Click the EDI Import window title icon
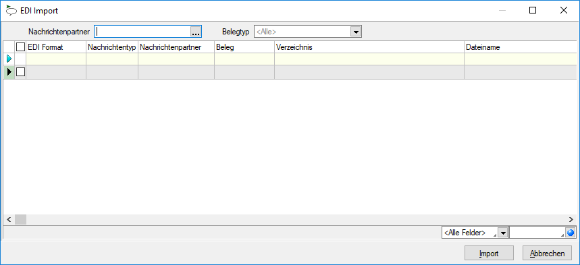Screen dimensions: 580x265 tap(11, 10)
